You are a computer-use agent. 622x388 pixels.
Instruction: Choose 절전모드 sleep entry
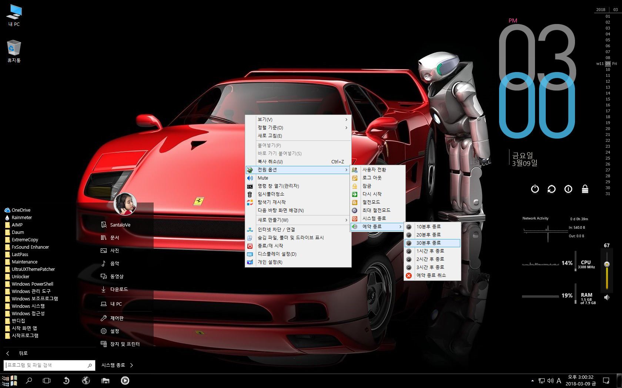tap(378, 202)
